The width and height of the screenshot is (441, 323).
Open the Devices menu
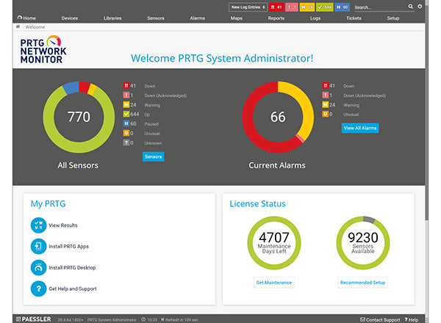(x=70, y=18)
